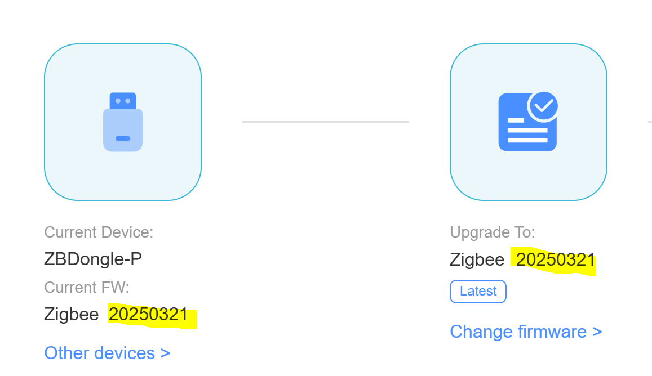Click the Latest badge
The height and width of the screenshot is (376, 652).
[478, 292]
